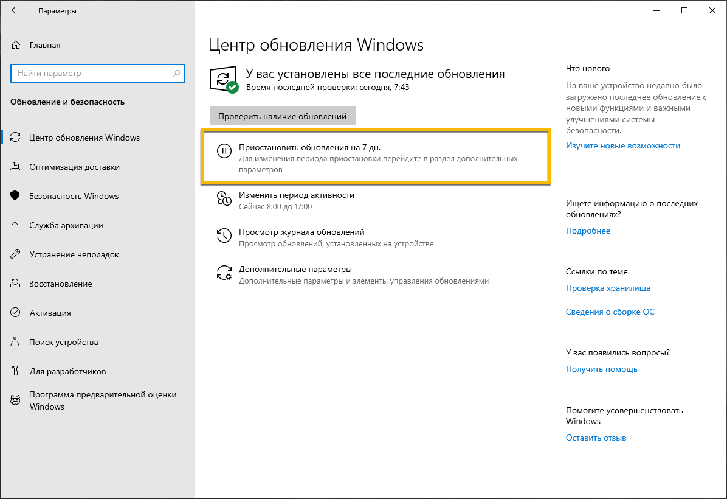Open Центр обновления Windows in the sidebar
The image size is (727, 499).
84,138
